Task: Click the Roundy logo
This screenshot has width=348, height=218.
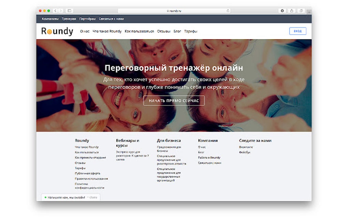Action: click(x=57, y=31)
